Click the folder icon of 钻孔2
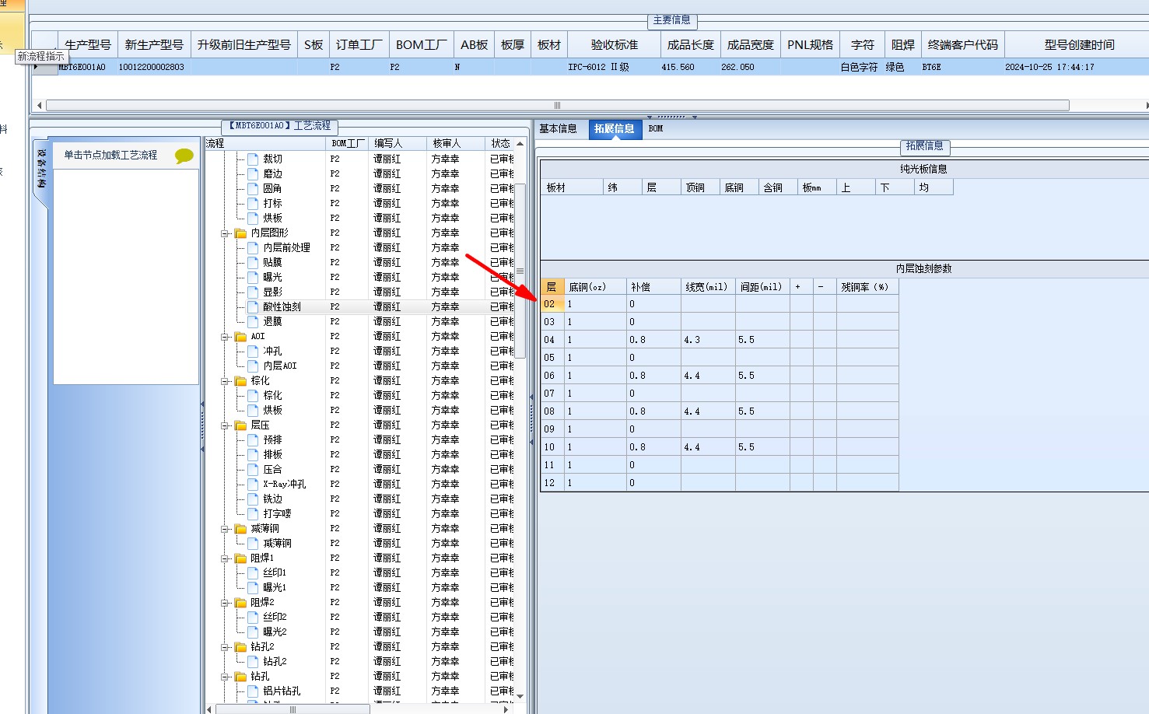 (x=240, y=646)
